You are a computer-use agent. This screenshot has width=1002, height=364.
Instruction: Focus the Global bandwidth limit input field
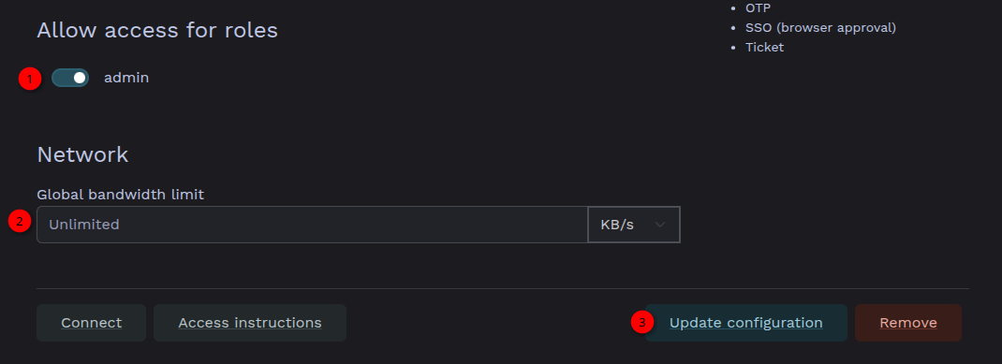[x=312, y=225]
